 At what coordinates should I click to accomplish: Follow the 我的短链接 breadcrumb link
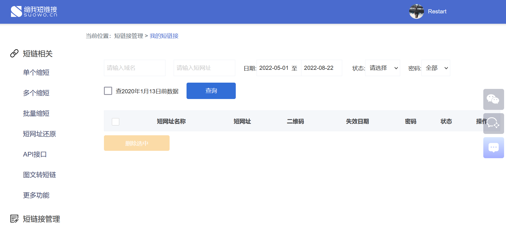(x=164, y=36)
